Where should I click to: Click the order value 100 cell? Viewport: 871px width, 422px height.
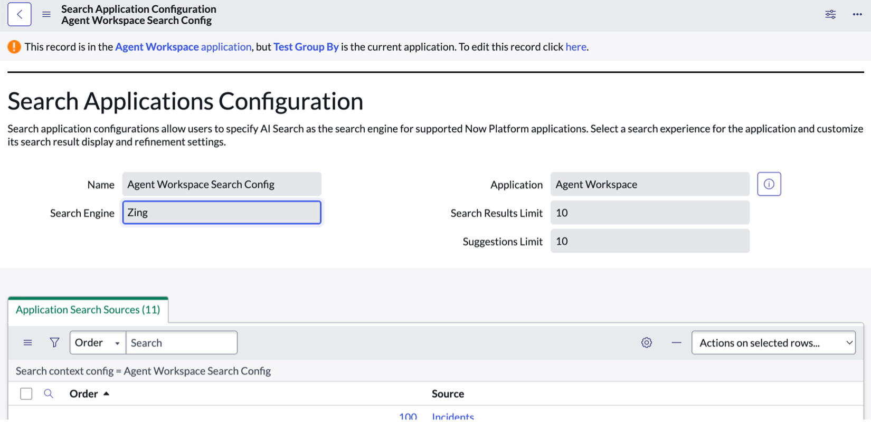408,417
